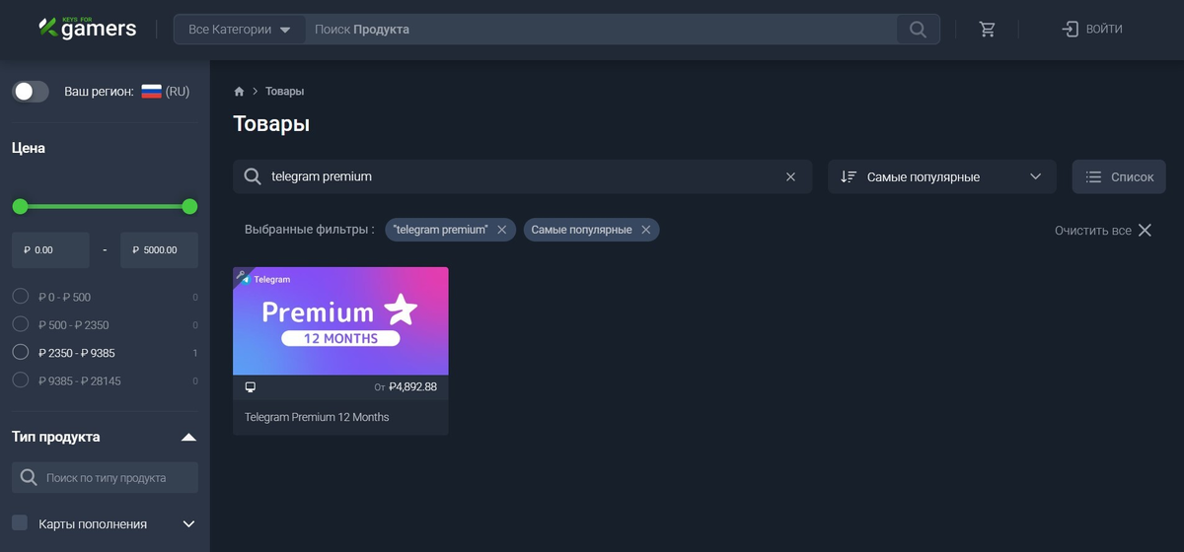Open the Товары breadcrumb link
This screenshot has height=552, width=1184.
[284, 92]
